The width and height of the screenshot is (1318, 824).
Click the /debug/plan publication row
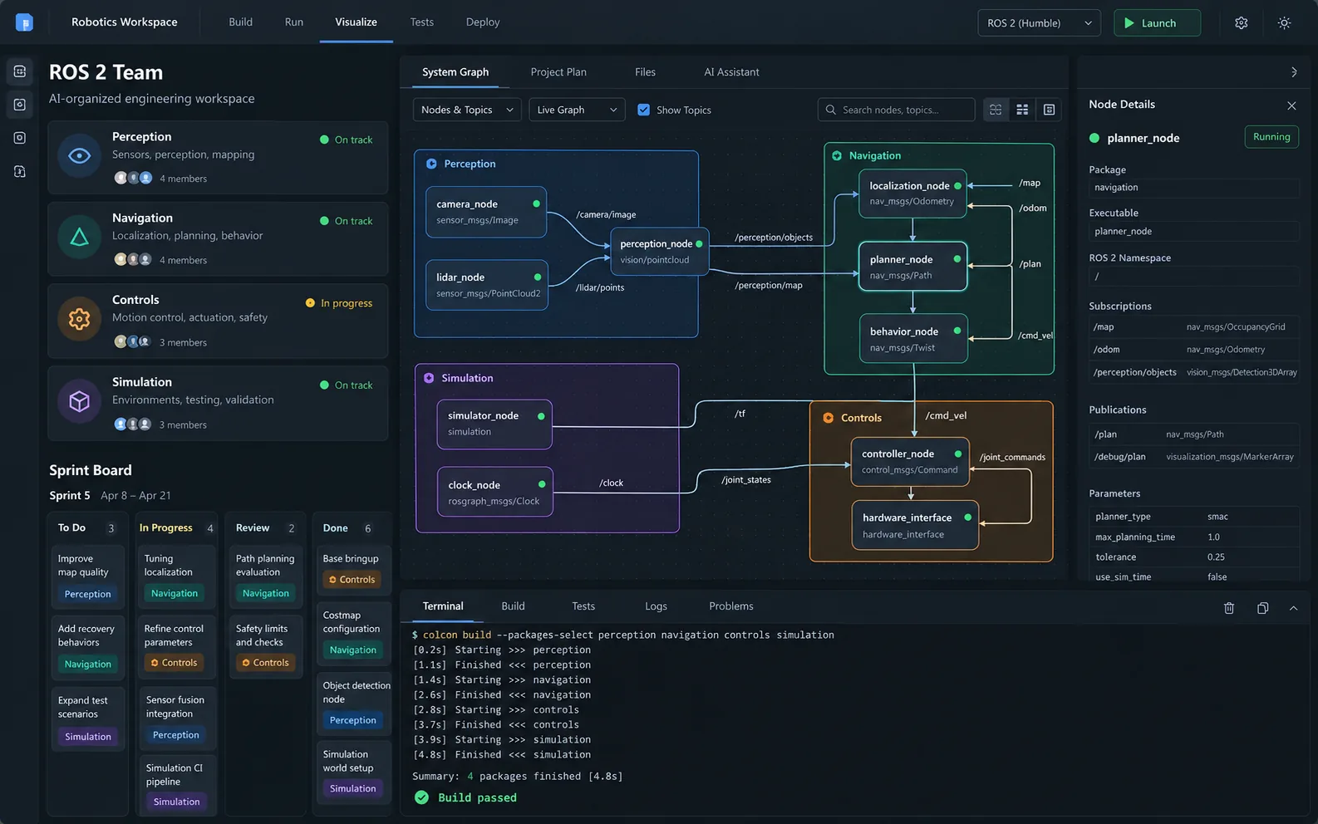(1195, 457)
